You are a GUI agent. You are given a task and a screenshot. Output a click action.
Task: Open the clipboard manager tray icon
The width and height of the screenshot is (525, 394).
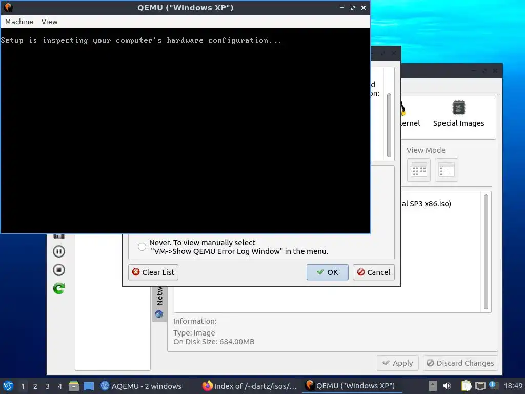[466, 386]
